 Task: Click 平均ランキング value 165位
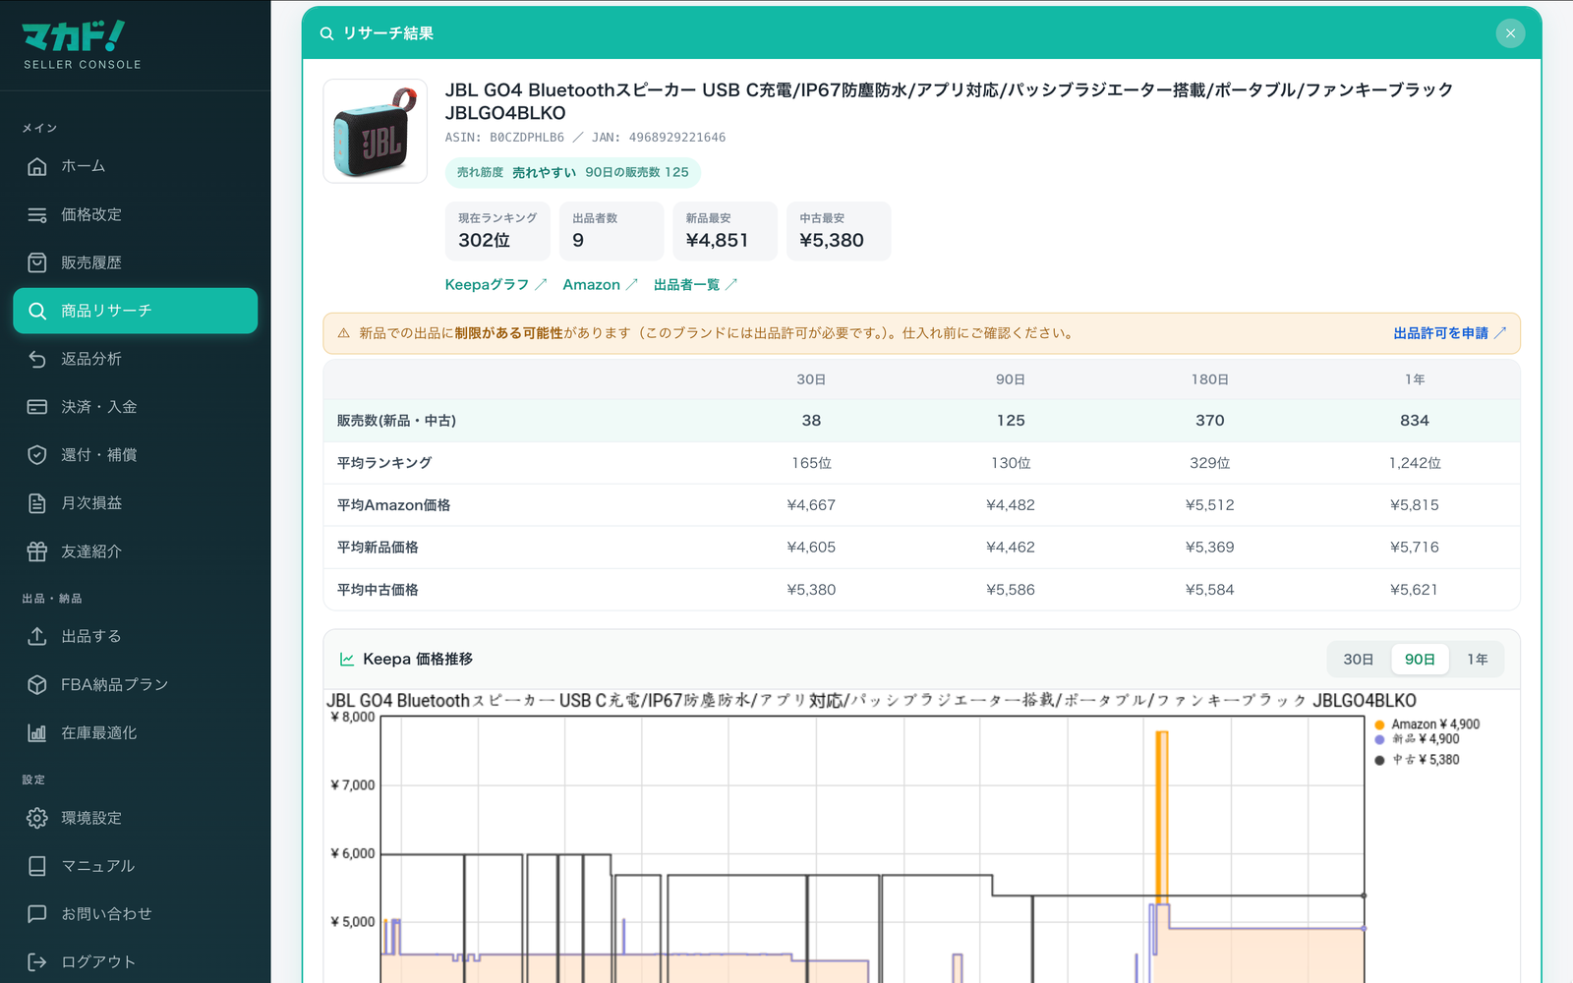point(811,463)
